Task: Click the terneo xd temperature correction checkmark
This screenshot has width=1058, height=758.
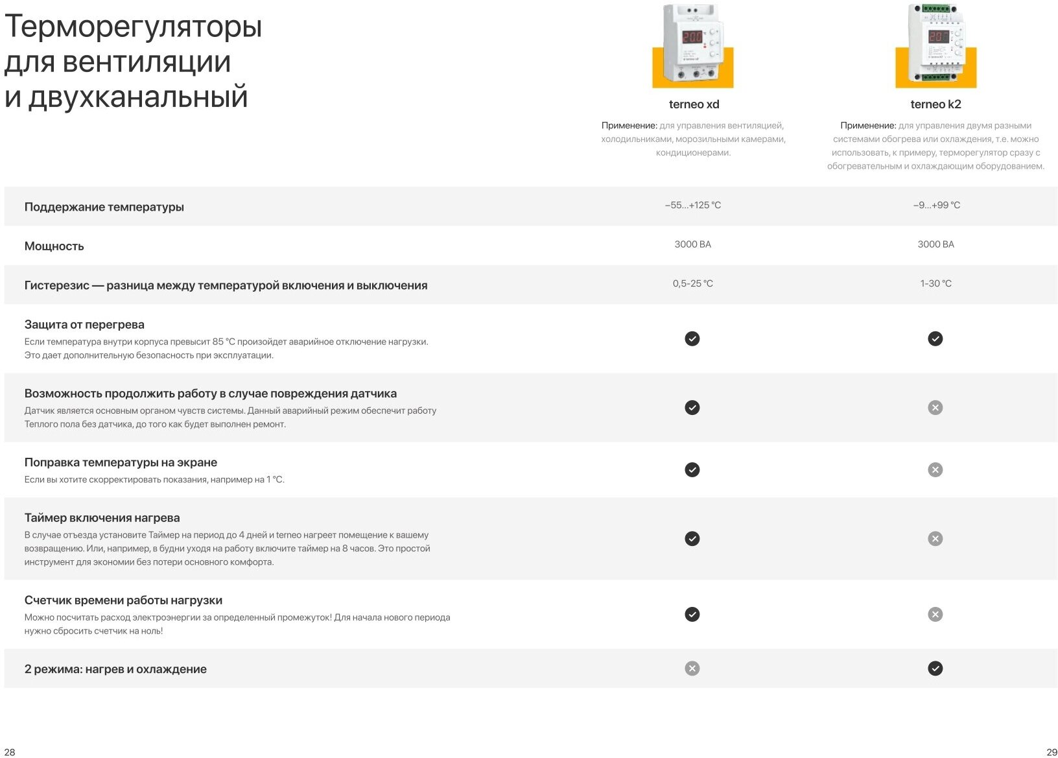Action: 692,469
